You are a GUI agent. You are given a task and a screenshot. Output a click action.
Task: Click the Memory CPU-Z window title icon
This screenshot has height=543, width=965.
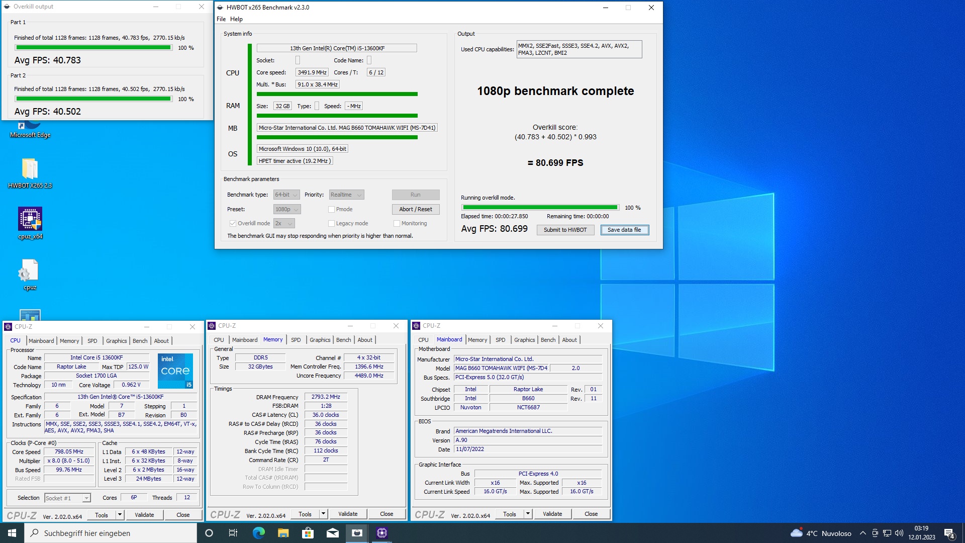[212, 326]
